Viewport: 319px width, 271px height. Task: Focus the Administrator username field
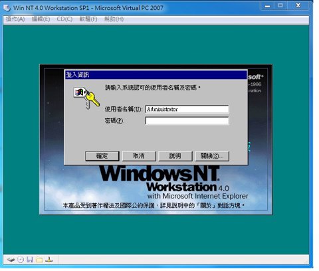pyautogui.click(x=187, y=109)
